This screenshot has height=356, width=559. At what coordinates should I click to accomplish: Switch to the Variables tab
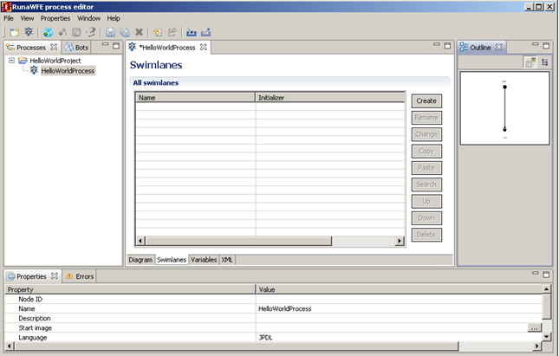[x=204, y=259]
